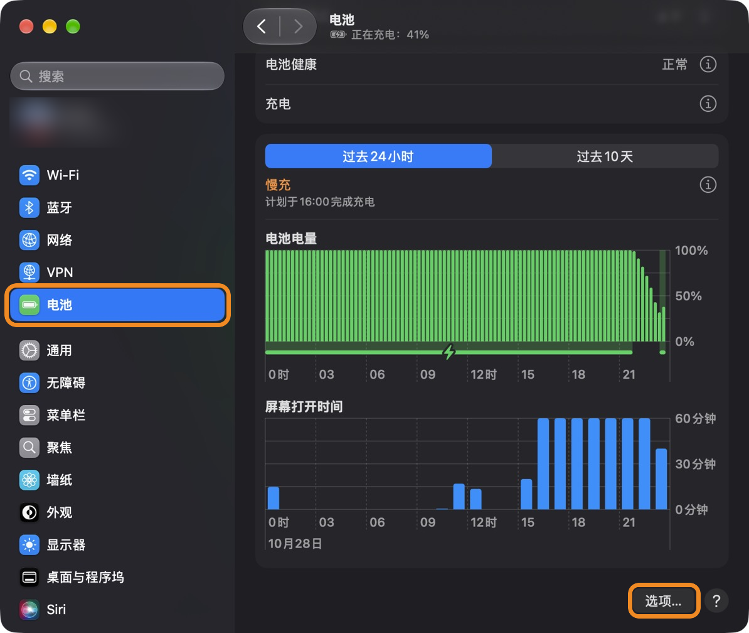The width and height of the screenshot is (749, 633).
Task: Click the Bluetooth (蓝牙) icon
Action: 29,207
